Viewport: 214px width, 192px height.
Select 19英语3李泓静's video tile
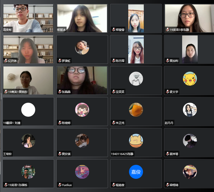tap(189, 18)
